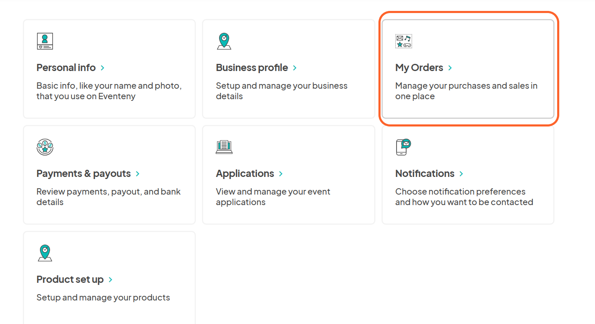Click the Product set up pin icon
This screenshot has height=324, width=595.
pyautogui.click(x=45, y=253)
